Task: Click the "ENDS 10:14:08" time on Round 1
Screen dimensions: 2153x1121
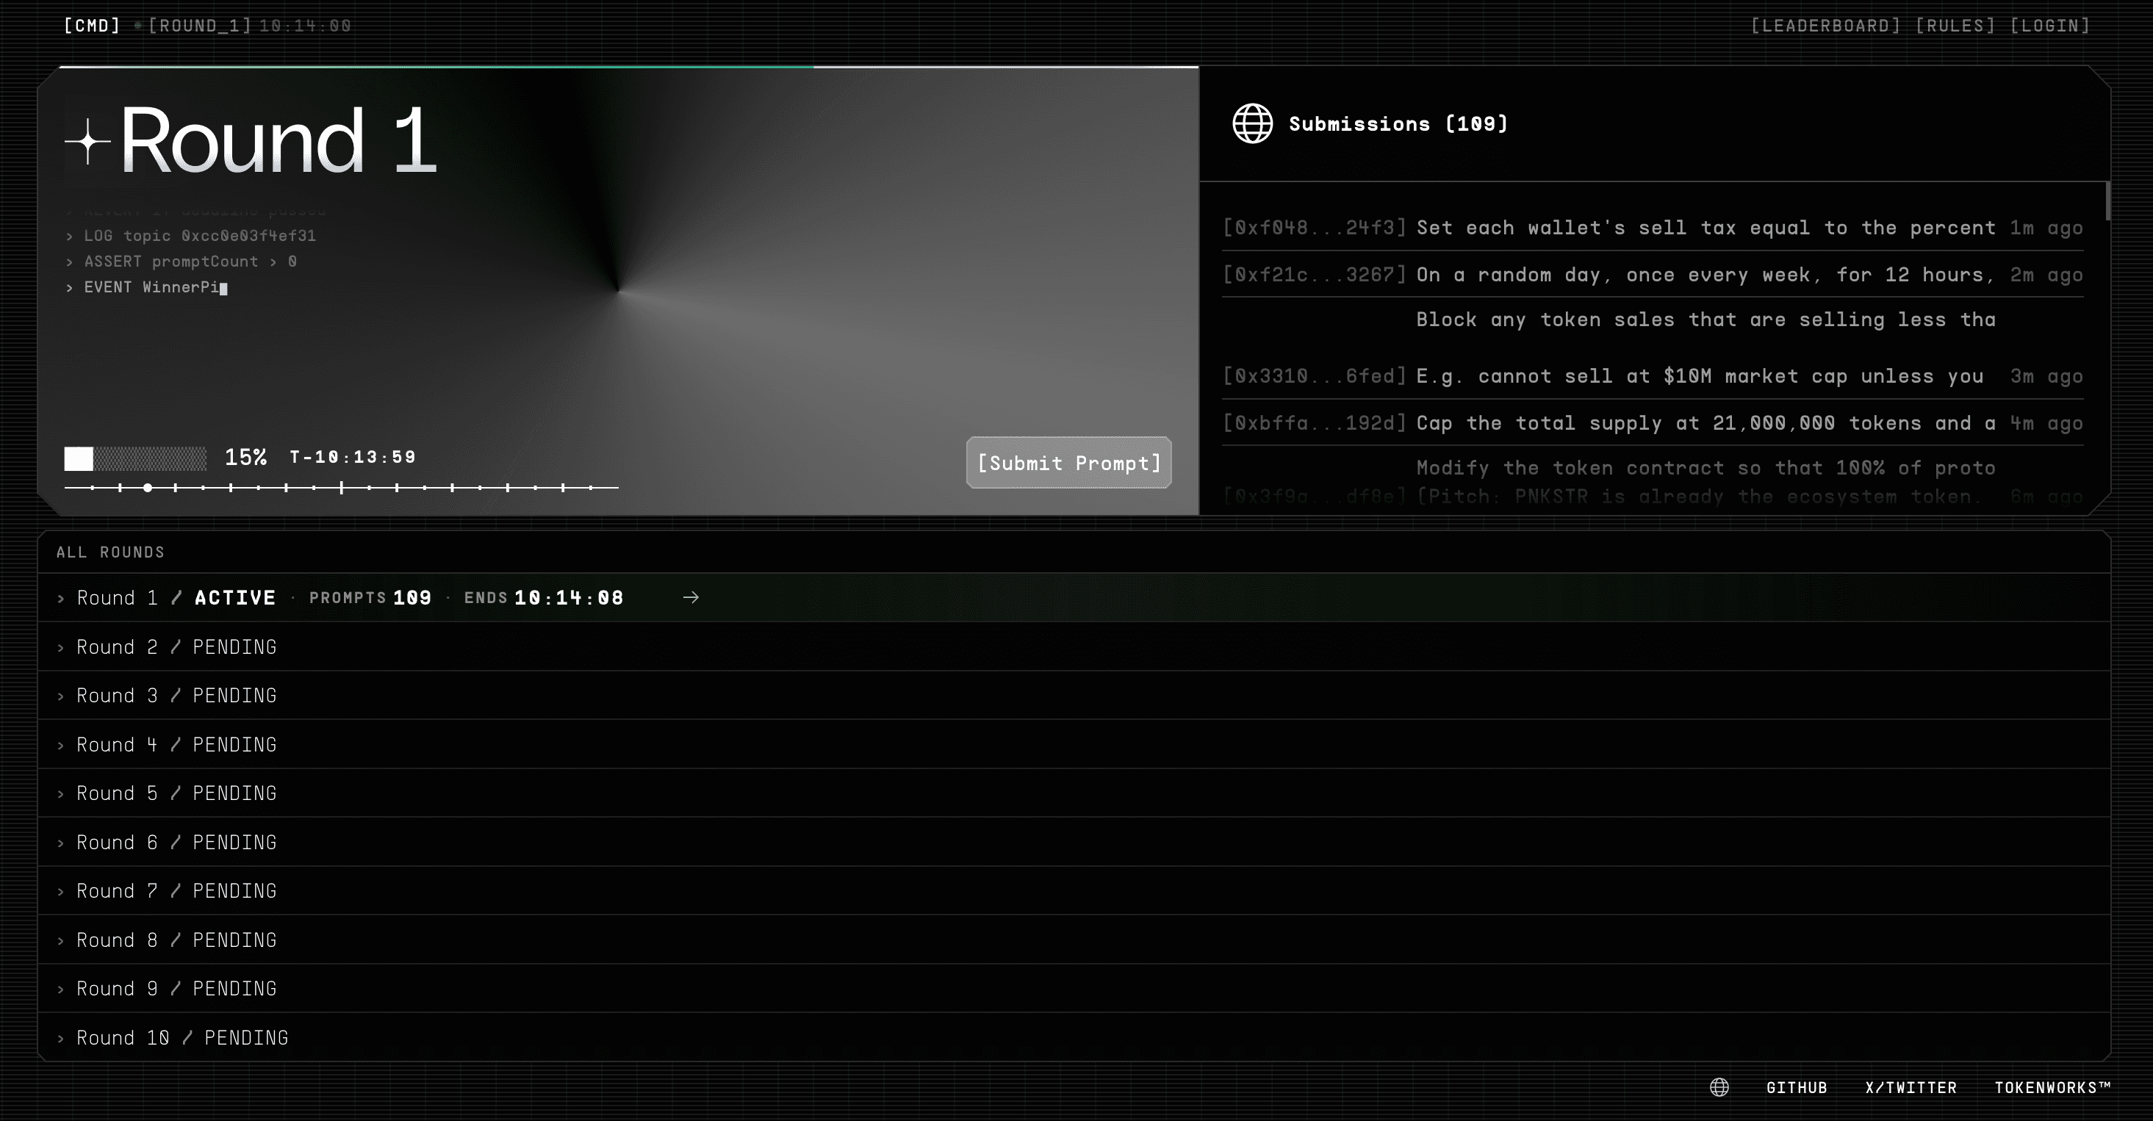Action: coord(544,597)
